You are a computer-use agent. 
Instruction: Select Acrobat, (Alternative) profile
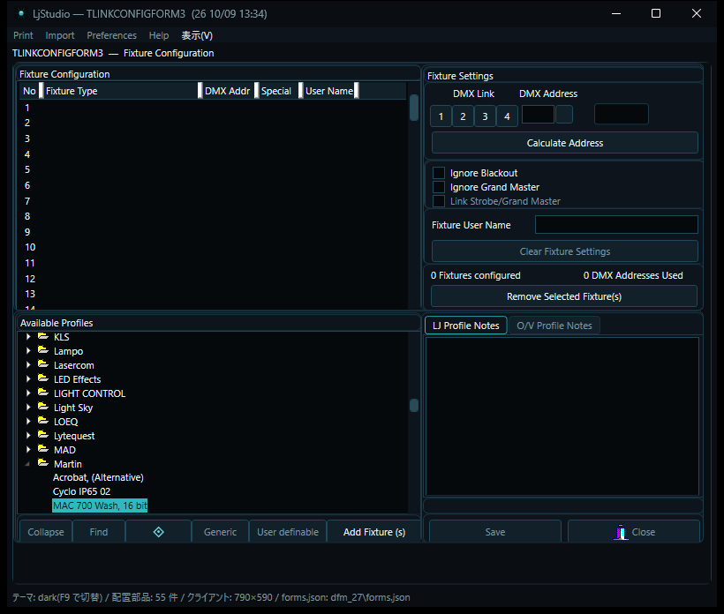[98, 477]
